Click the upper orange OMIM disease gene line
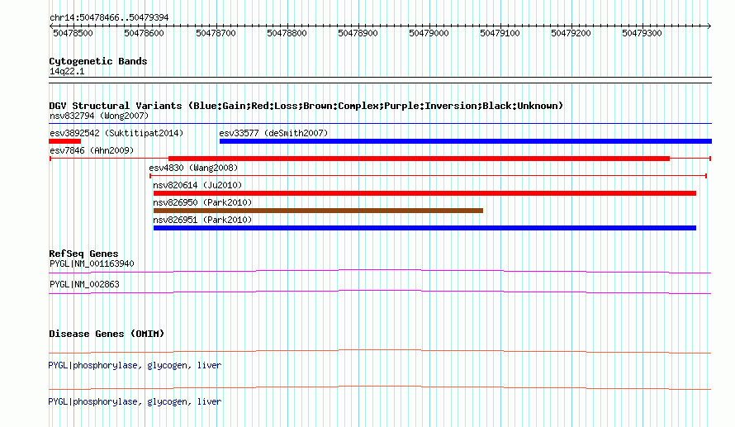Viewport: 735px width, 427px height. (380, 351)
